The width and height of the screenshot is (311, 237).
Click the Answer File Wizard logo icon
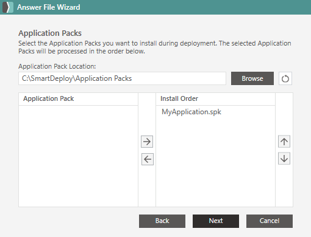[x=8, y=7]
